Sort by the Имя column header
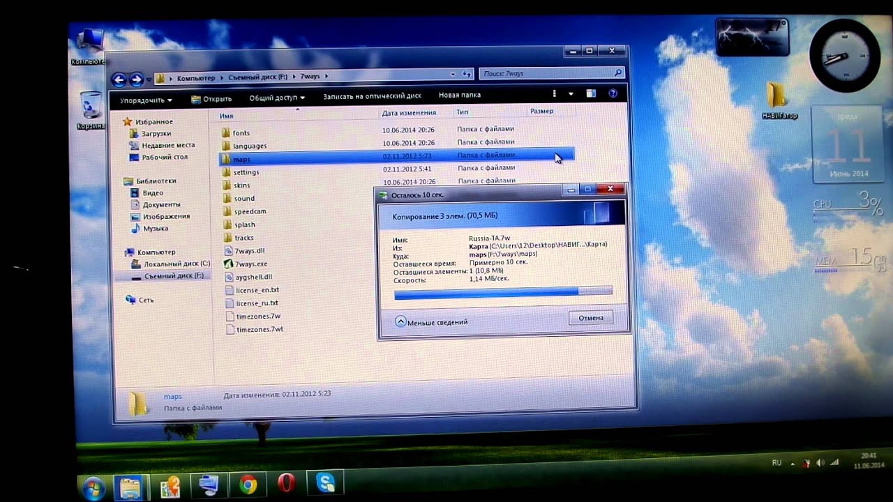 [x=227, y=116]
